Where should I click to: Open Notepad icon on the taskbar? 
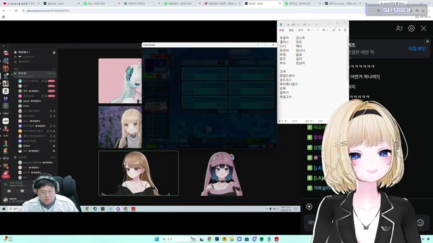269,239
